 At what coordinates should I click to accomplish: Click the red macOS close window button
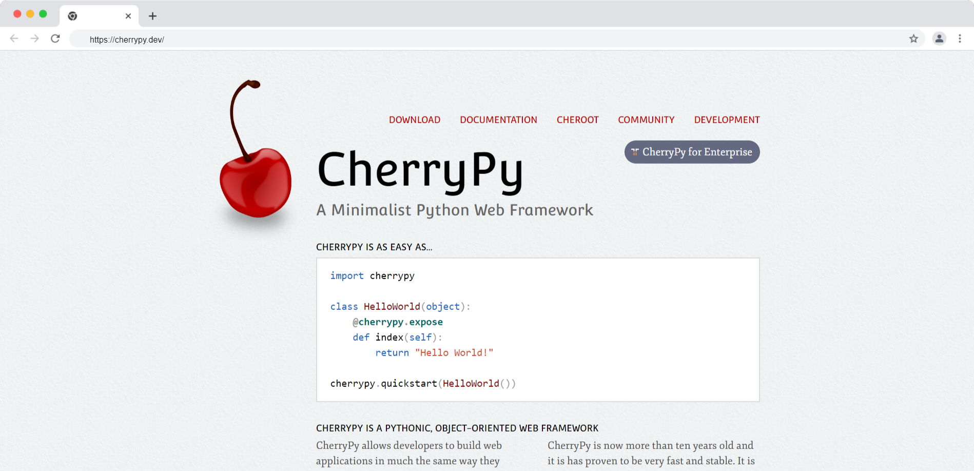[x=17, y=14]
